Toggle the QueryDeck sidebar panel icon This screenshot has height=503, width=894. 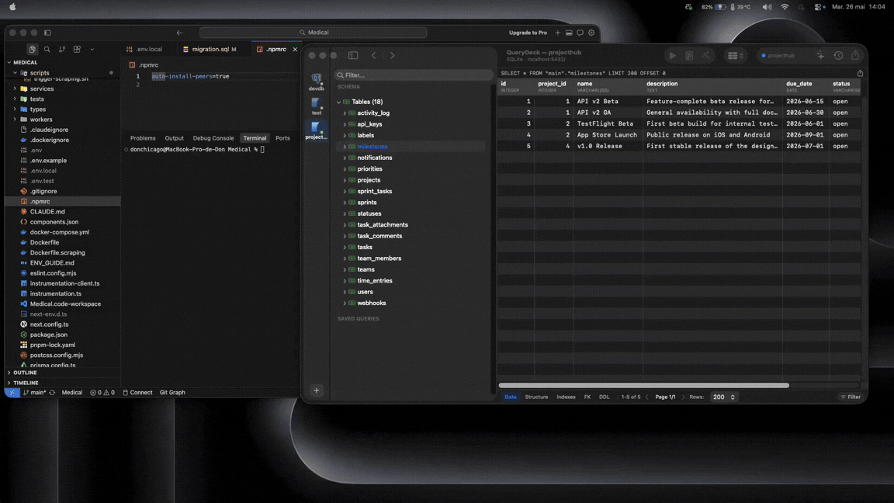353,55
